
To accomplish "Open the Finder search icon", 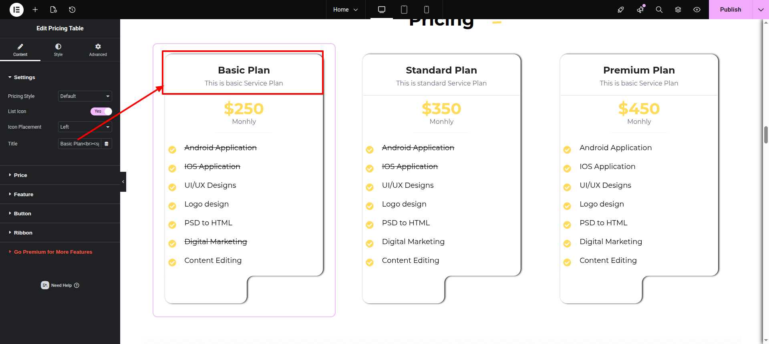I will (659, 10).
